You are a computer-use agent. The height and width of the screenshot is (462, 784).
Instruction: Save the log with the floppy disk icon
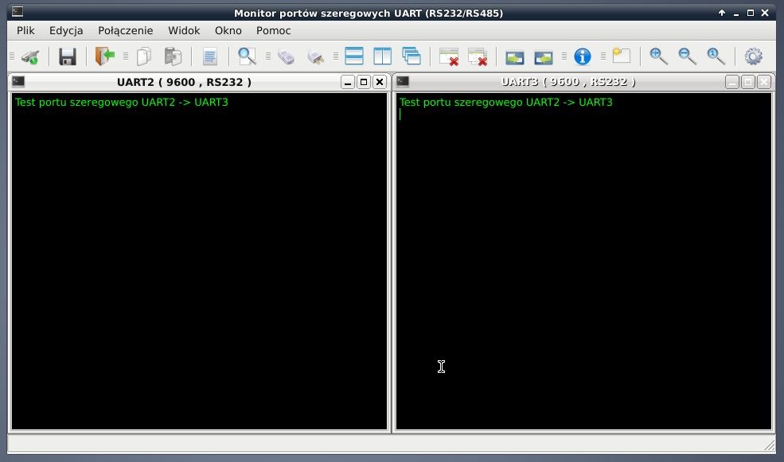68,56
